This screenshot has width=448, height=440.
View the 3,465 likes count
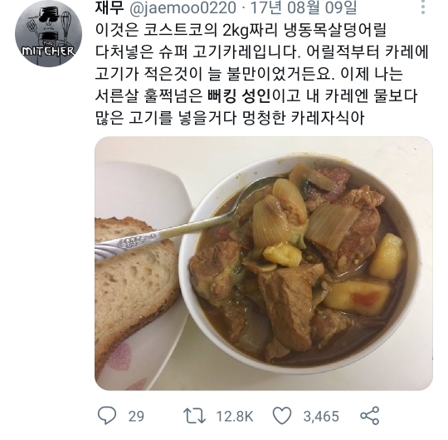pyautogui.click(x=321, y=416)
